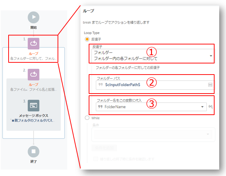Click the 'フォルダーの各フォルダーに対しての反復子' description text
The width and height of the screenshot is (226, 176).
click(128, 68)
